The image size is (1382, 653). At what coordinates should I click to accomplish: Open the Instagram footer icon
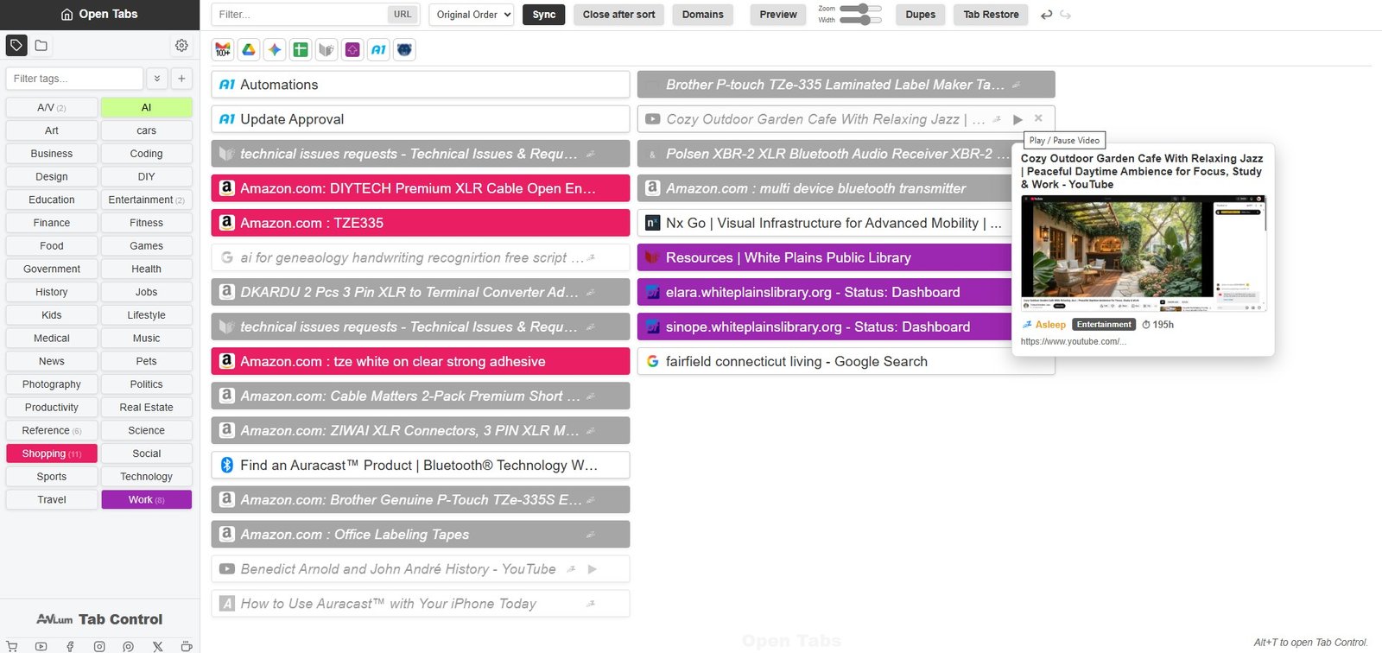99,646
